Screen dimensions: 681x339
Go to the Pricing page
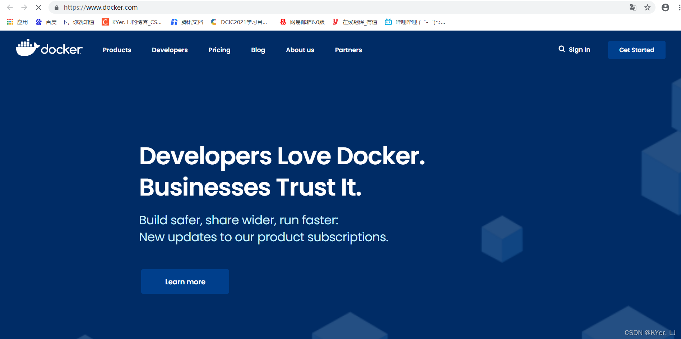(219, 50)
